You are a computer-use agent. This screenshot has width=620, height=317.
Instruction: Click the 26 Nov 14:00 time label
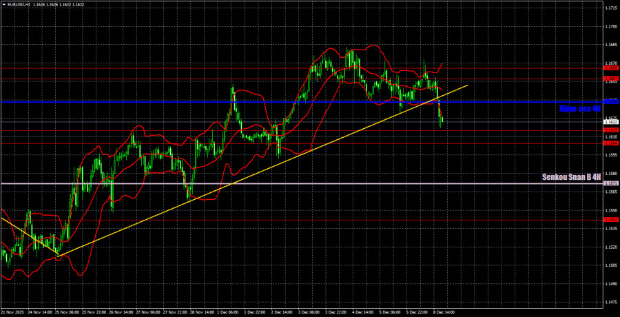(x=121, y=312)
